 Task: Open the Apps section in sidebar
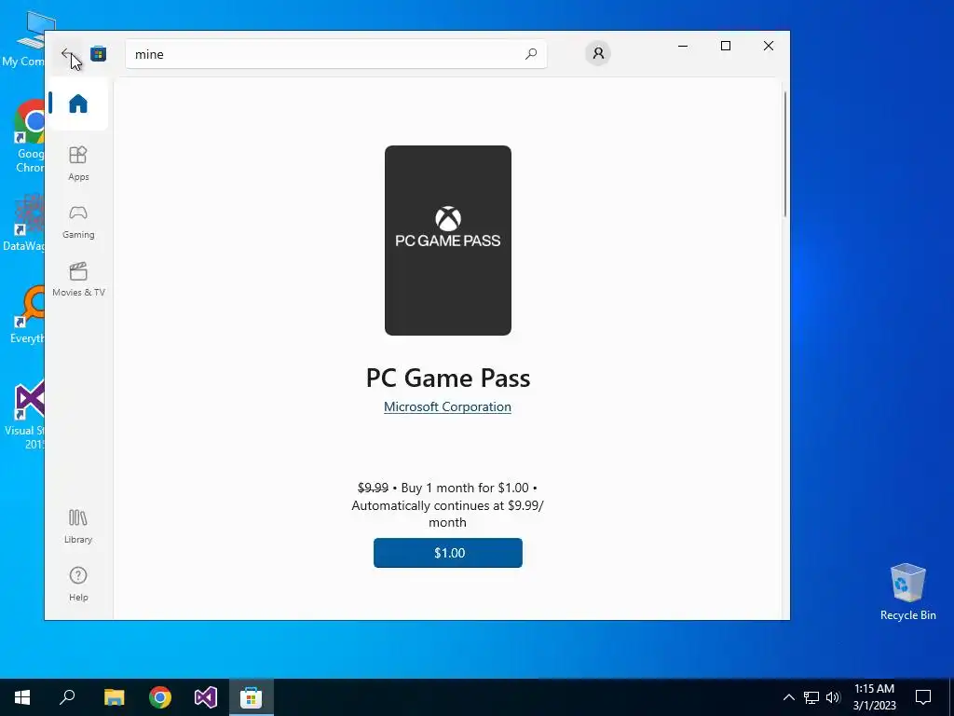78,163
